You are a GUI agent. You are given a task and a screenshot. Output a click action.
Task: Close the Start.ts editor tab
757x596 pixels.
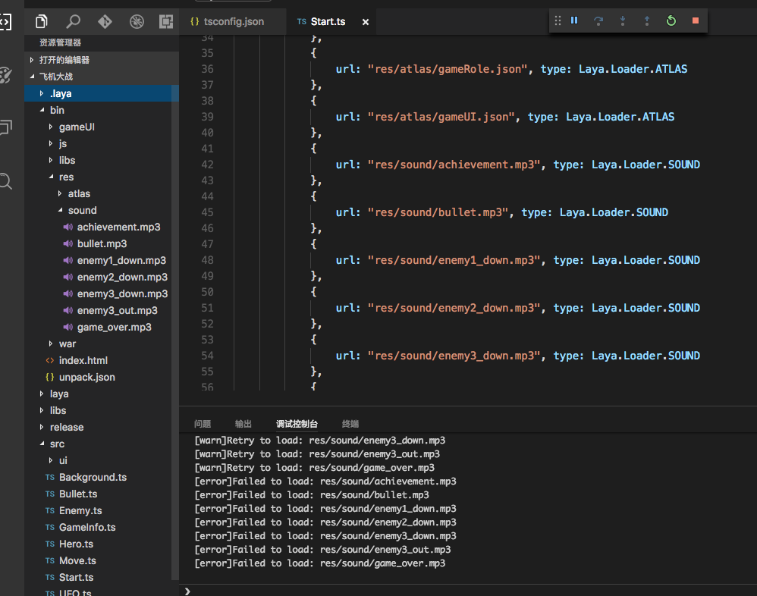click(x=365, y=22)
